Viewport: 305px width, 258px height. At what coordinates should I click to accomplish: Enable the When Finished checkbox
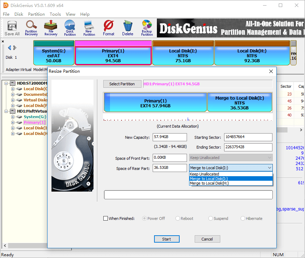(106, 218)
